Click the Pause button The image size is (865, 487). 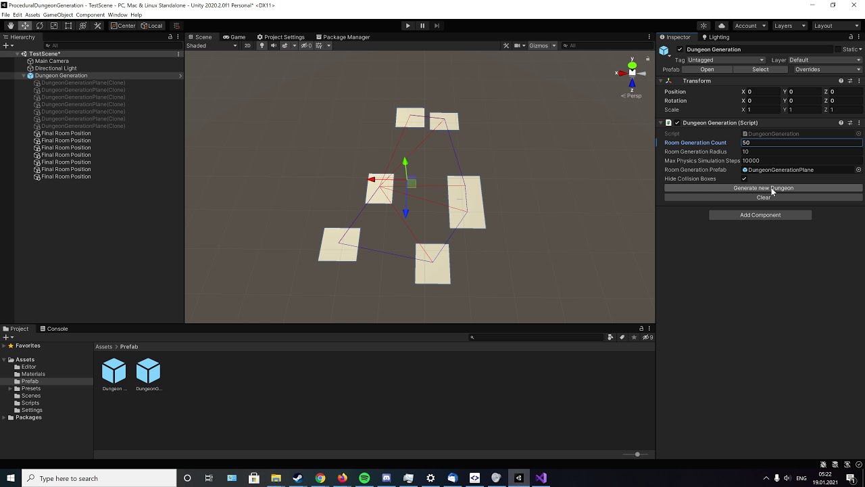pos(422,26)
